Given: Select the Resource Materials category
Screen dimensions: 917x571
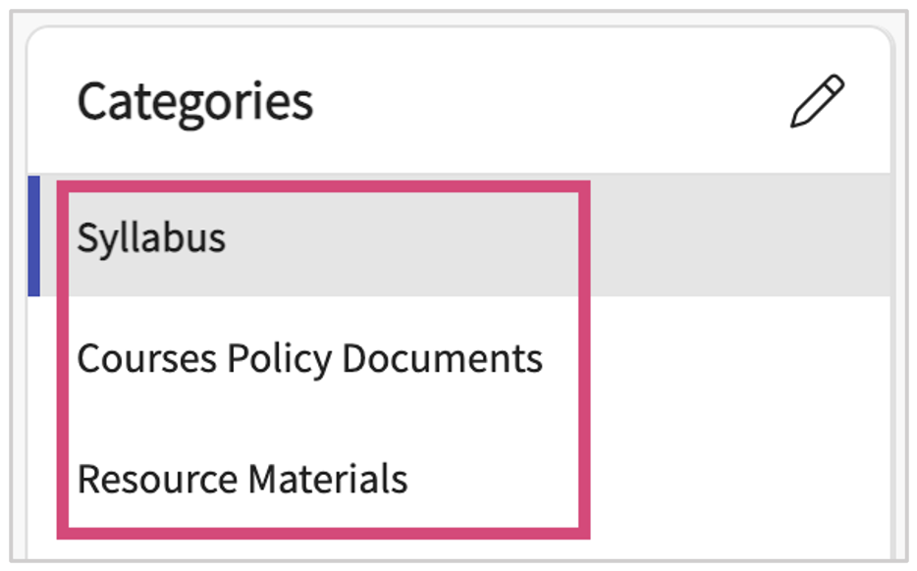Looking at the screenshot, I should coord(243,480).
